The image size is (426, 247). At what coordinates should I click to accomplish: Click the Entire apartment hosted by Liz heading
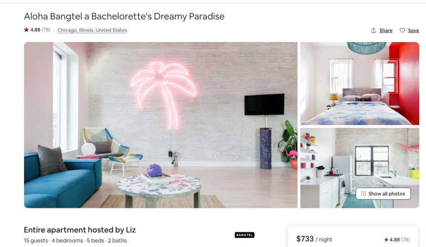[x=79, y=230]
